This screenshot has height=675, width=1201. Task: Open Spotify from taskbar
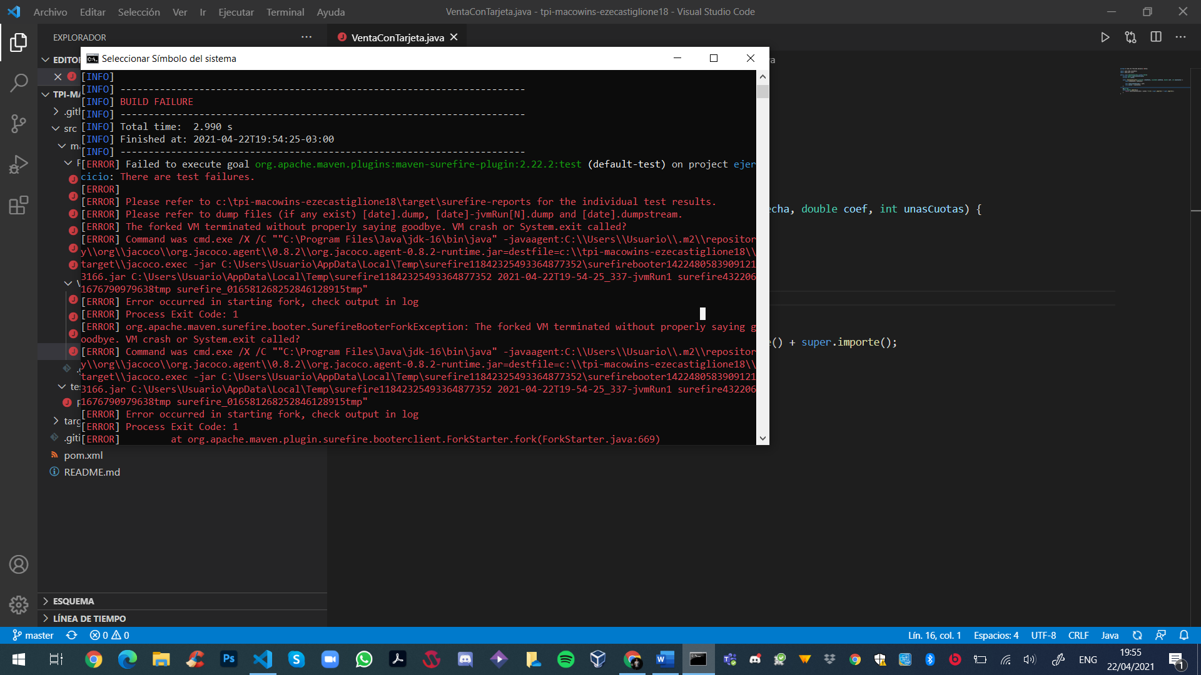pos(565,659)
